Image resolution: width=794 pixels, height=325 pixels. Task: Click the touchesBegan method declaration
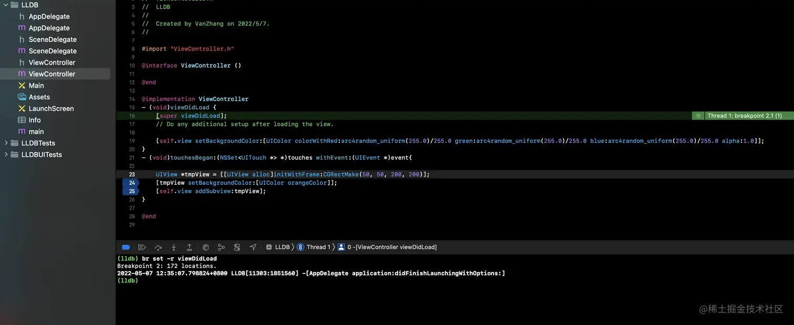pyautogui.click(x=277, y=158)
